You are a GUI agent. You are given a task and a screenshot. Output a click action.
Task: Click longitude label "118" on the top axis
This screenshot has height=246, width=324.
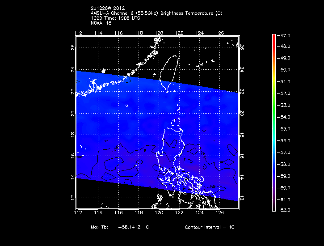[139, 33]
